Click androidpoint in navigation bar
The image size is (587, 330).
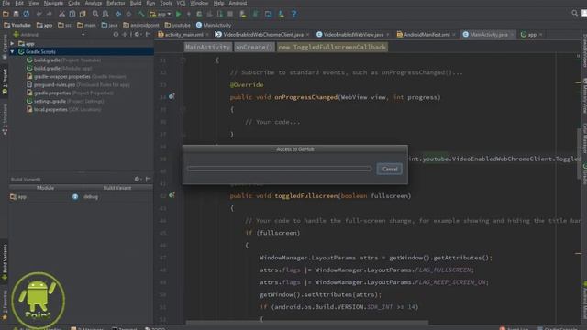(141, 25)
